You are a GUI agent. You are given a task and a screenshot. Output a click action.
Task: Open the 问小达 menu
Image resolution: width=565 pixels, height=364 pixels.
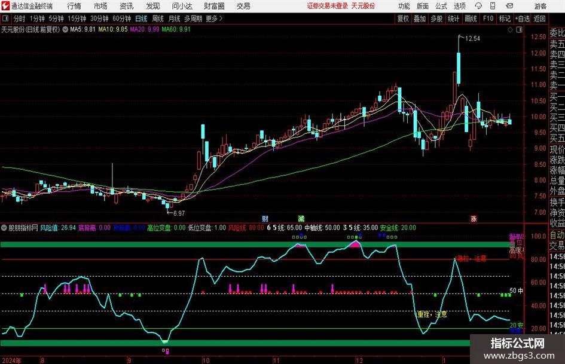182,6
